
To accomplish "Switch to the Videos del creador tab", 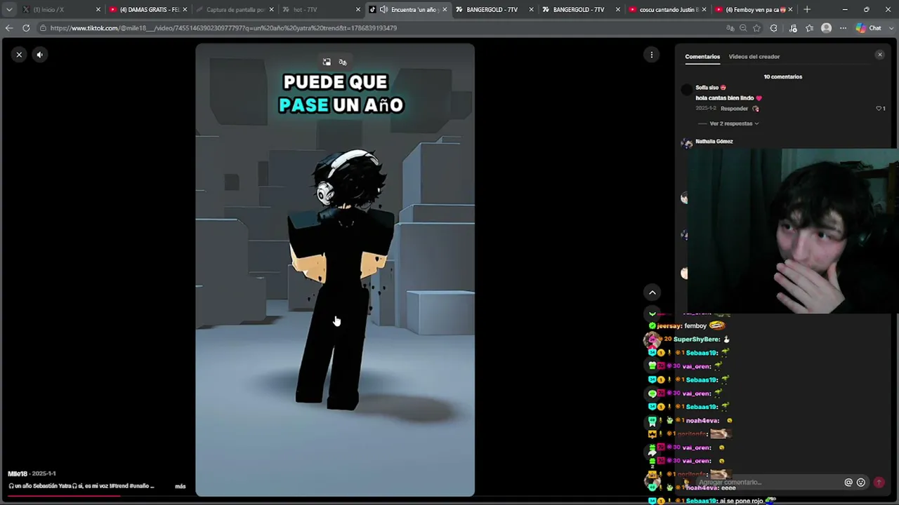I will tap(754, 57).
